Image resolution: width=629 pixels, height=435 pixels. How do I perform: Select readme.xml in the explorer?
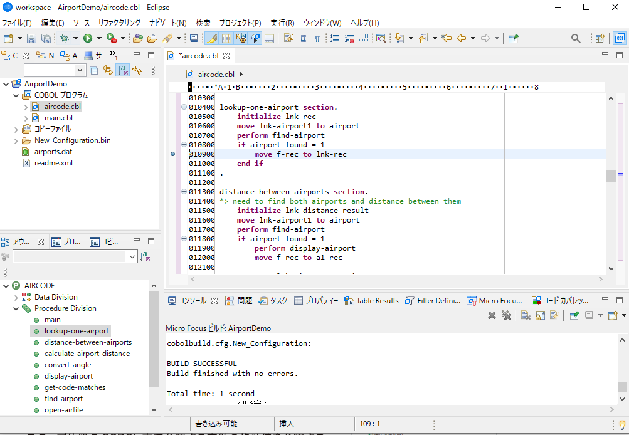click(53, 163)
